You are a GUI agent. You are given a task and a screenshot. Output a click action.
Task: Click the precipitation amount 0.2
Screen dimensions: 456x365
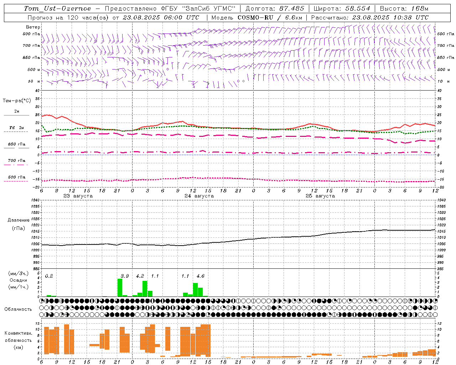(x=49, y=276)
